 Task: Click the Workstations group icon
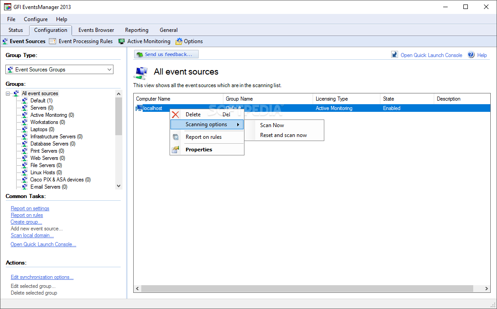[x=25, y=122]
